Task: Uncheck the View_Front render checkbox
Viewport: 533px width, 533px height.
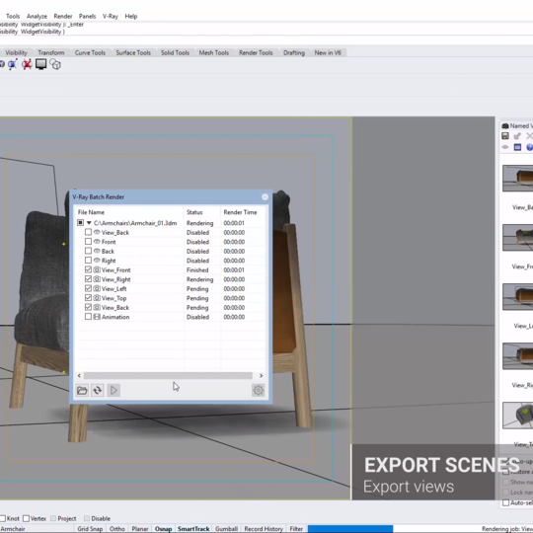Action: pos(88,269)
